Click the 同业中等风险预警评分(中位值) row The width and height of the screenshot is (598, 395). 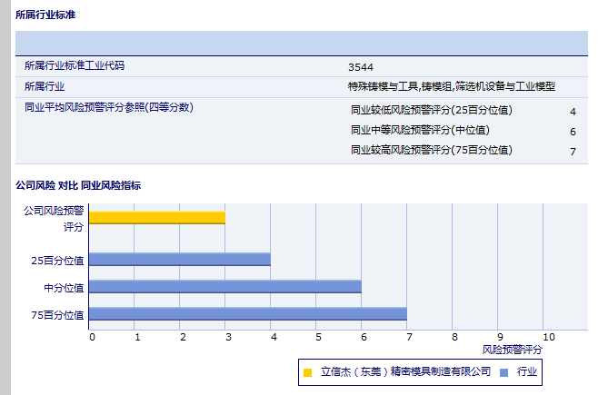(420, 131)
